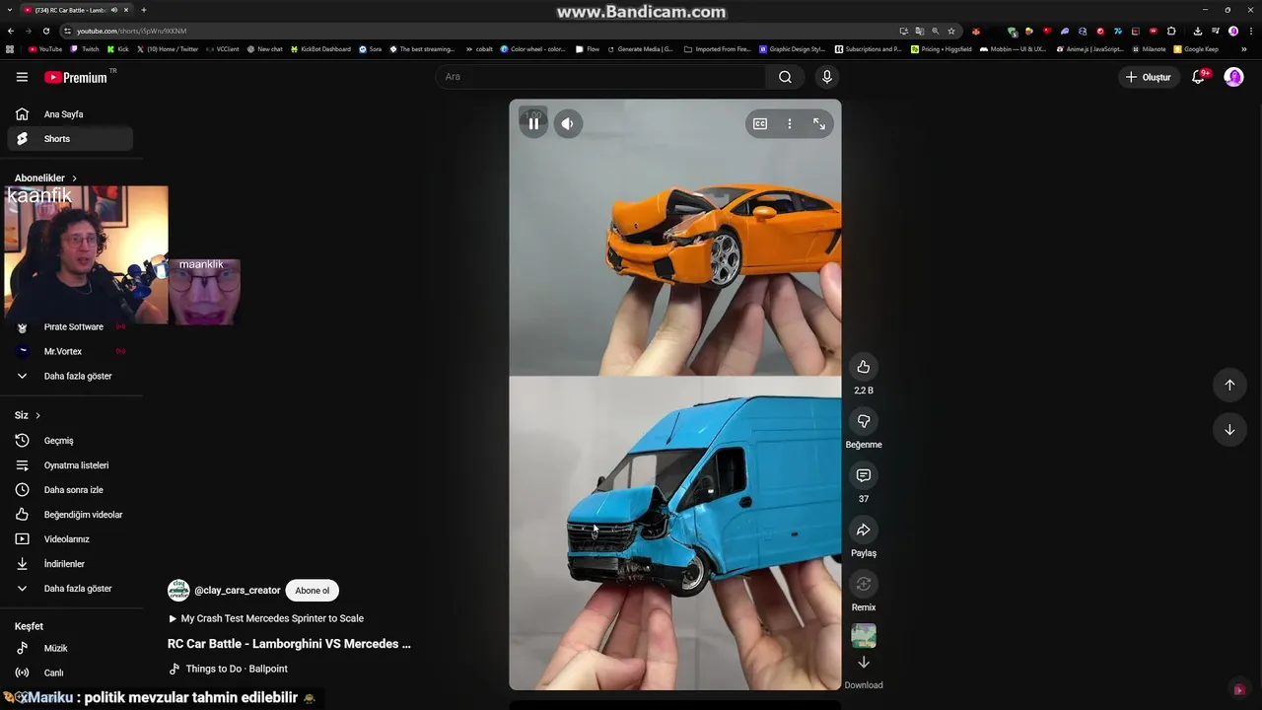Image resolution: width=1262 pixels, height=710 pixels.
Task: Open Müzik under Keşfet
Action: point(70,648)
